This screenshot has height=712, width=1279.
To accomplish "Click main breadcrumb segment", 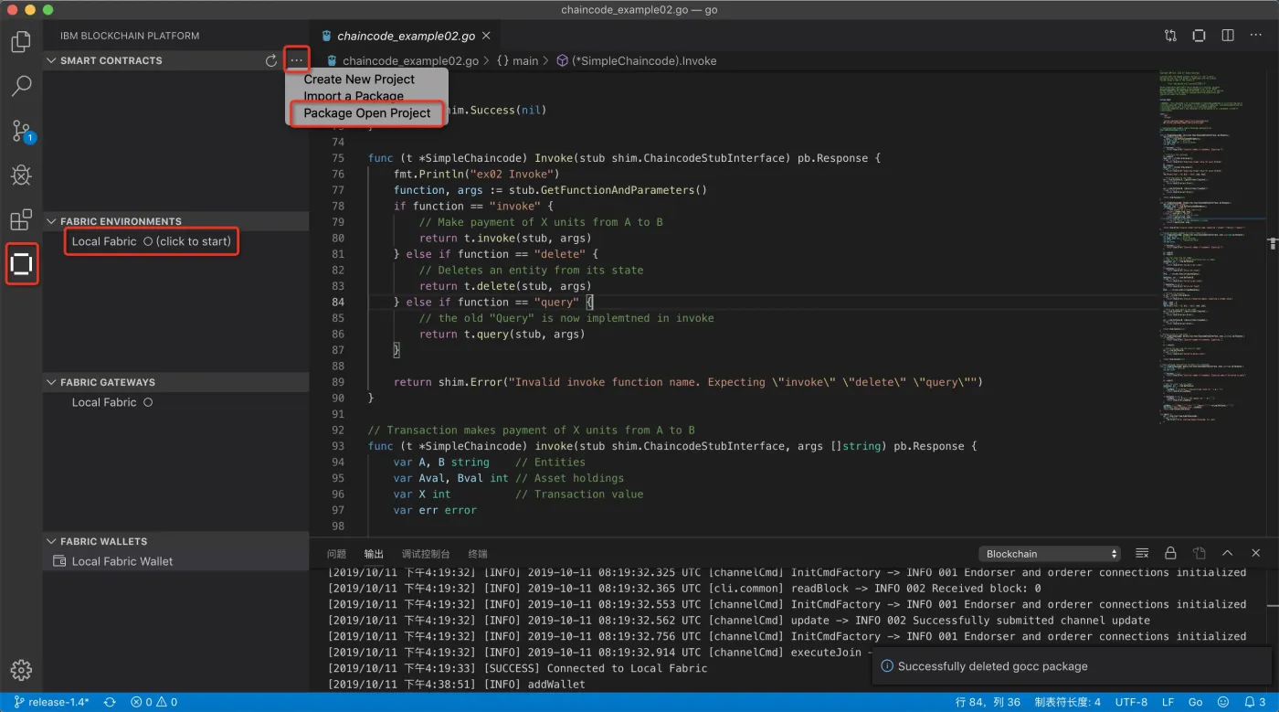I will click(x=517, y=60).
